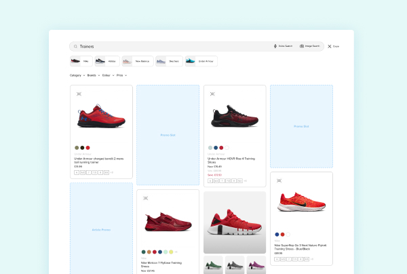Click the Promo Slot placeholder next to the charged bandit card
The width and height of the screenshot is (407, 274).
pos(168,135)
